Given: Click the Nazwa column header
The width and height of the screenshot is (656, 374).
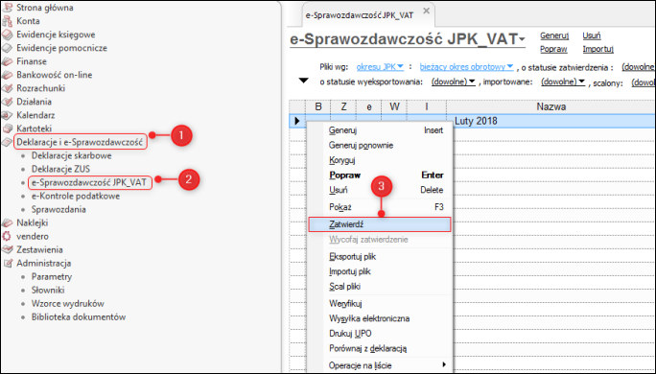Looking at the screenshot, I should click(x=551, y=106).
